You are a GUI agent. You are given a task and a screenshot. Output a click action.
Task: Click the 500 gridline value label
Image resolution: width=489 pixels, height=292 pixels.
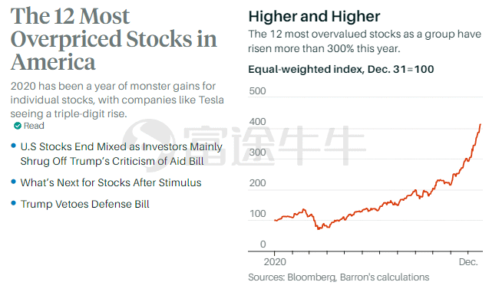(258, 91)
